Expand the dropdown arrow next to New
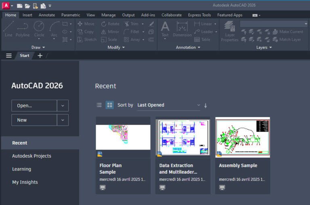This screenshot has width=310, height=205. [63, 120]
